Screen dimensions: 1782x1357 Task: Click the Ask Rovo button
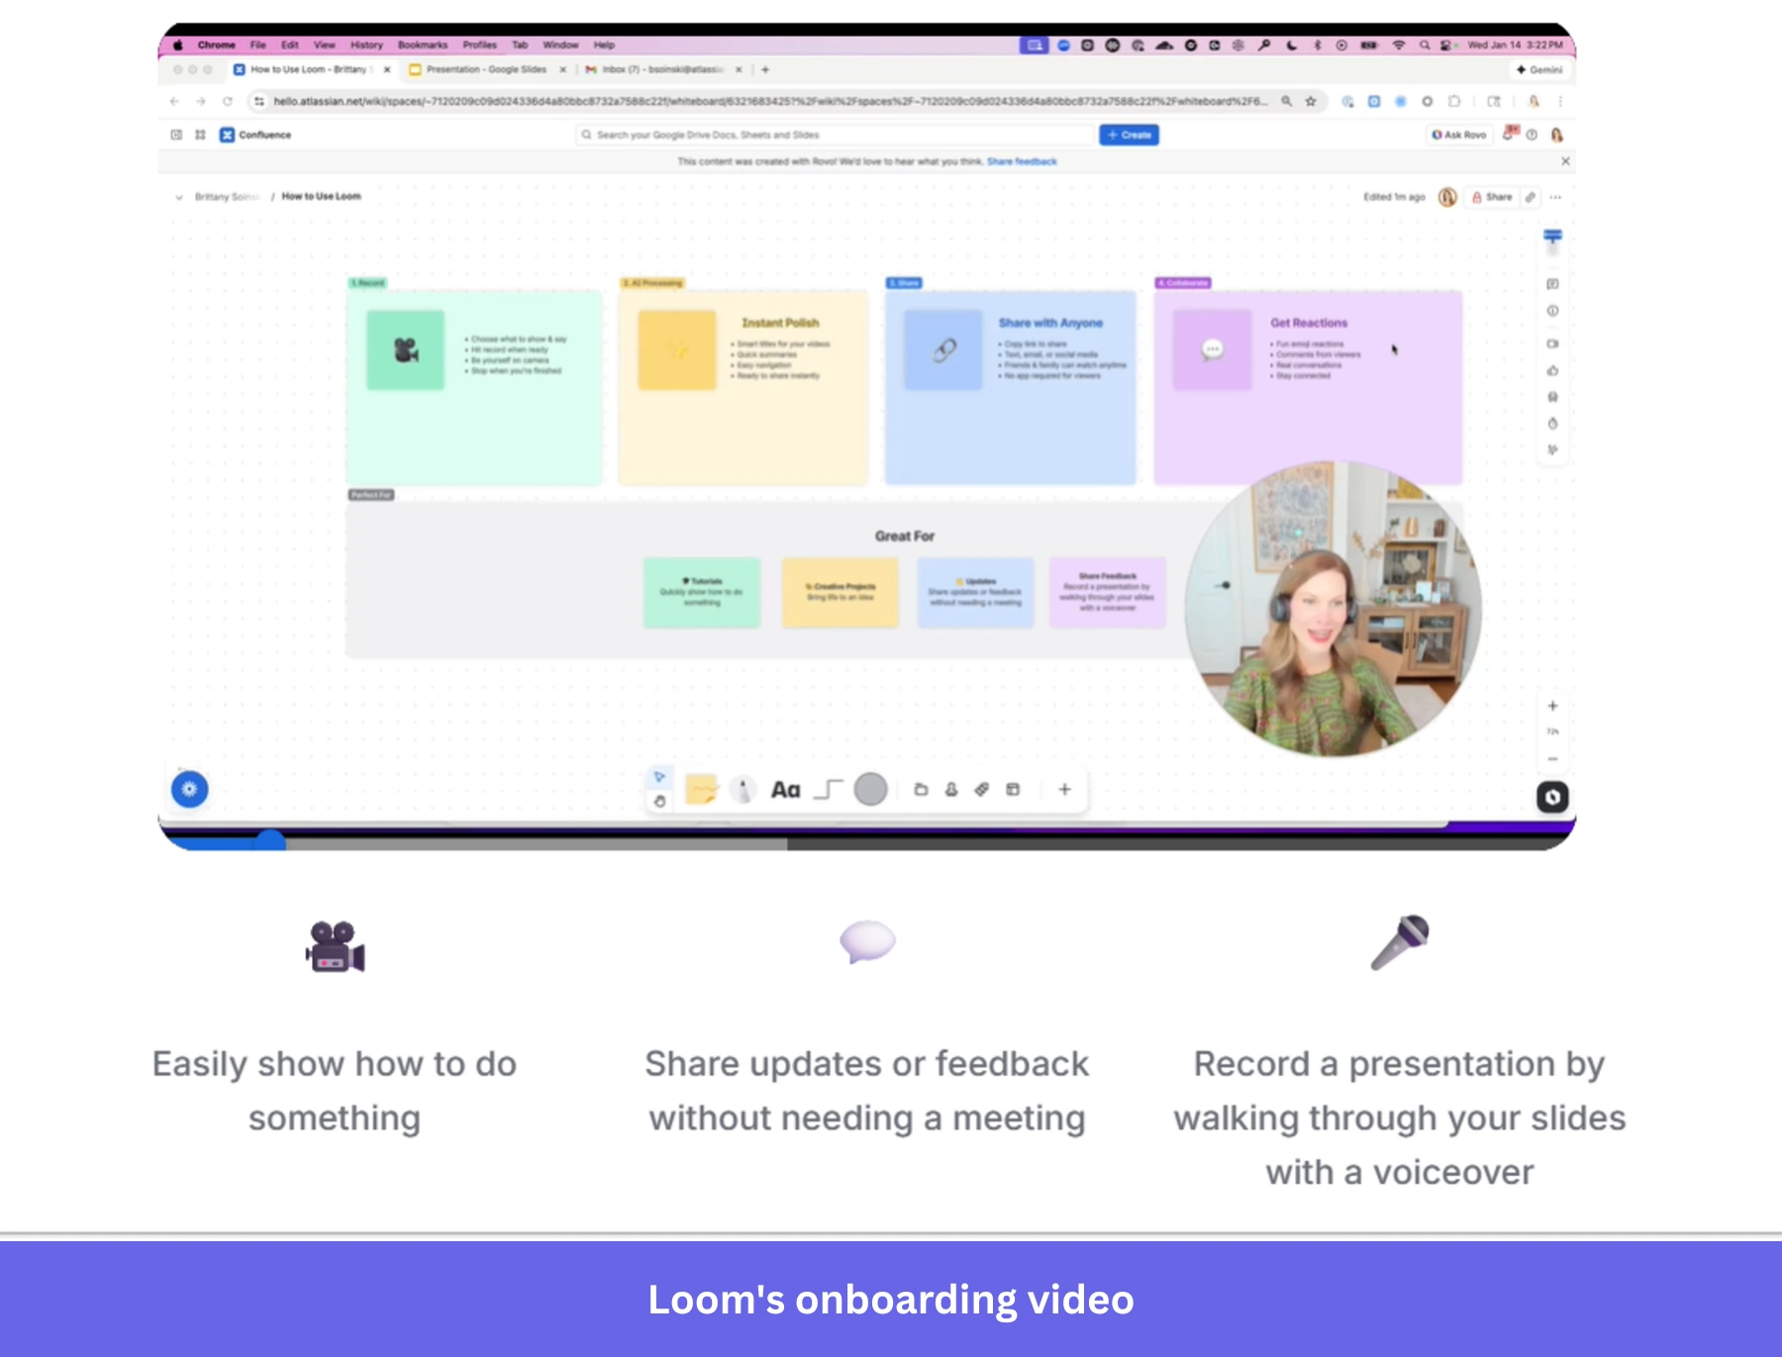click(1459, 135)
